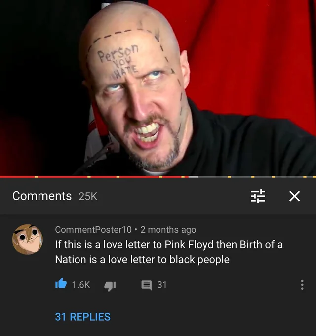Tap the reply speech bubble icon
The width and height of the screenshot is (316, 336).
147,285
